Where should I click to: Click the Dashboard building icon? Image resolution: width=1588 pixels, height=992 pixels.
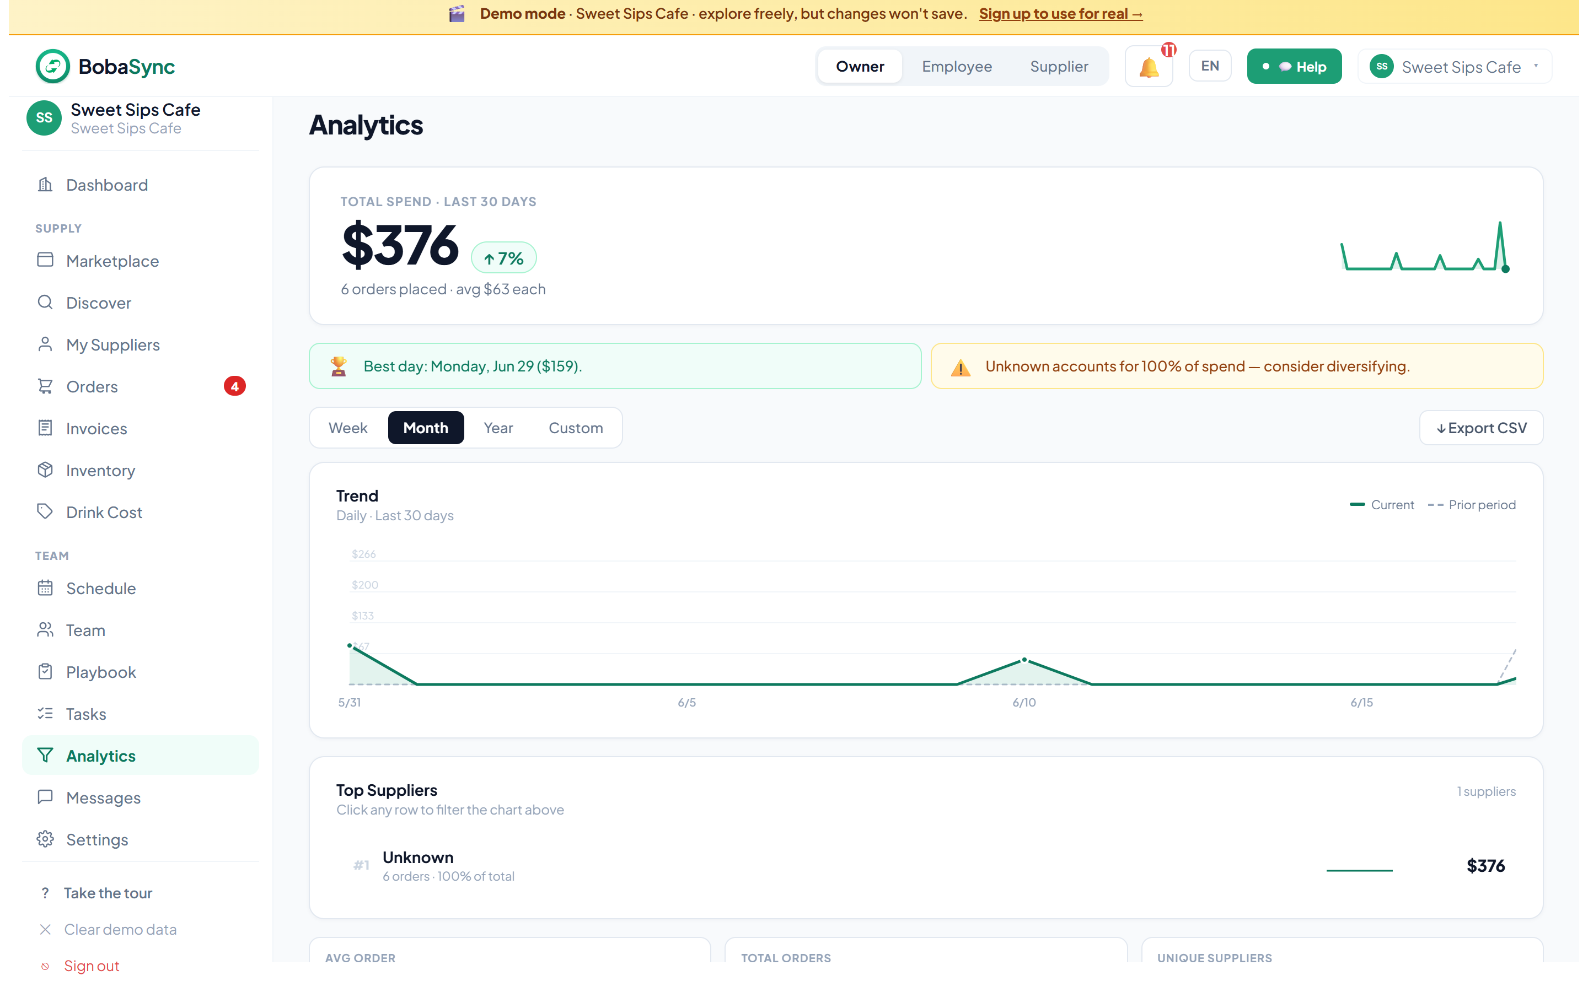[45, 185]
